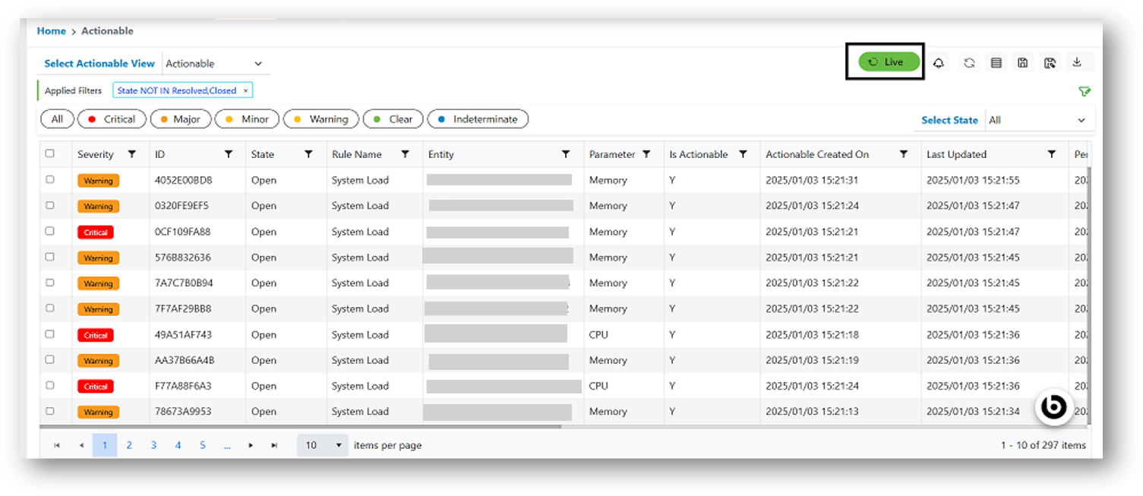Go to the last page arrow
The height and width of the screenshot is (496, 1143).
click(274, 446)
